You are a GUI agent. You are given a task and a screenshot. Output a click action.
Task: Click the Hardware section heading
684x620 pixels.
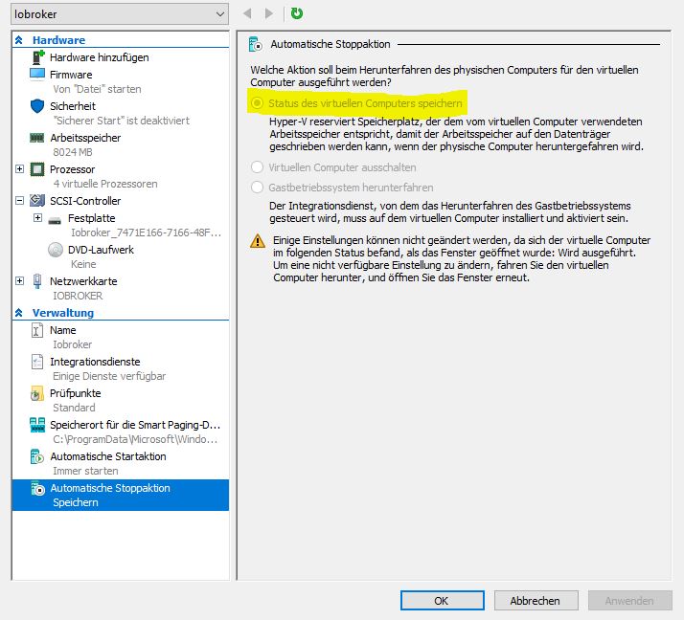[58, 40]
